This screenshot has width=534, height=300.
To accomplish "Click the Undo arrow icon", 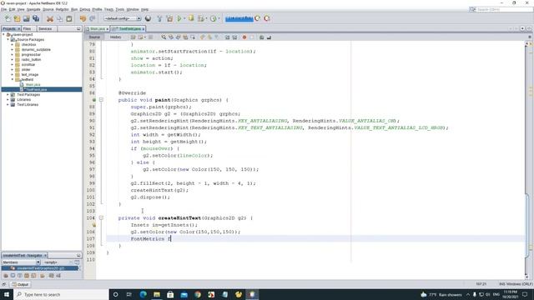I will 83,18.
